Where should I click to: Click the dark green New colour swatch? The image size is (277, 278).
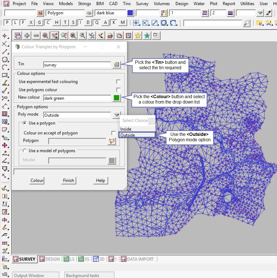pos(116,98)
